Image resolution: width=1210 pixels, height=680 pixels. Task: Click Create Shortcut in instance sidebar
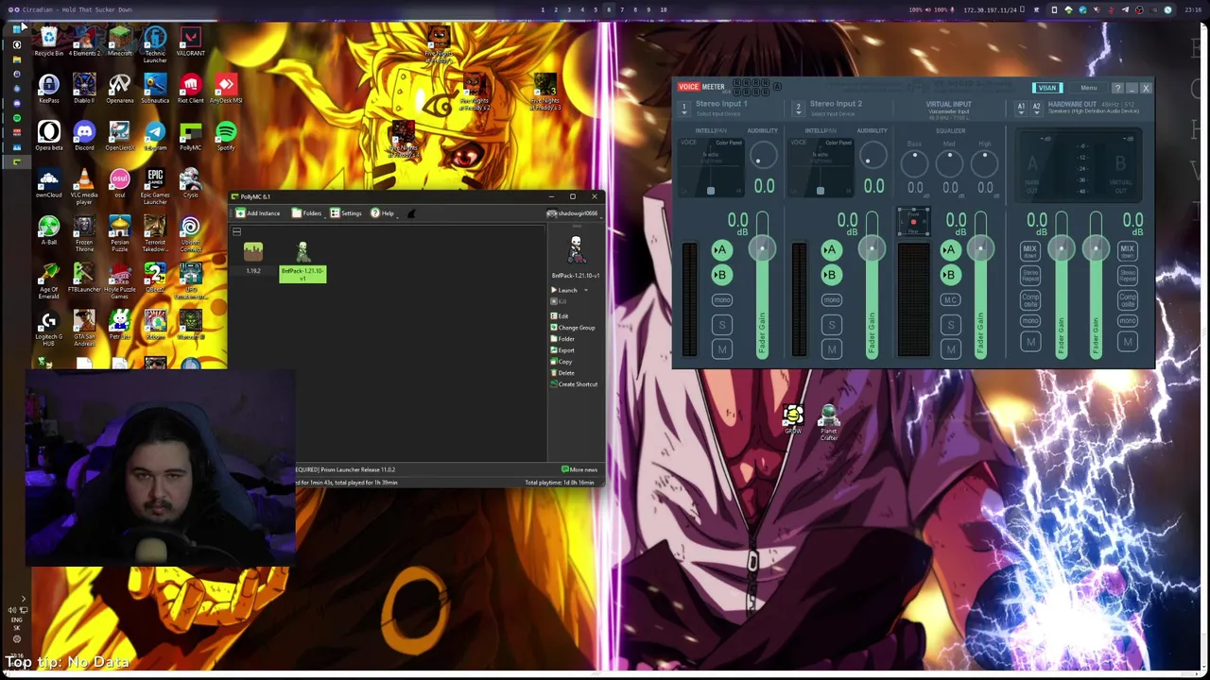[x=575, y=384]
